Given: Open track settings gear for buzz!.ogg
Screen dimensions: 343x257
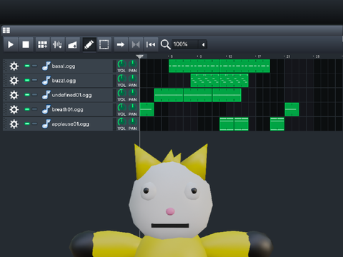Looking at the screenshot, I should (x=14, y=81).
